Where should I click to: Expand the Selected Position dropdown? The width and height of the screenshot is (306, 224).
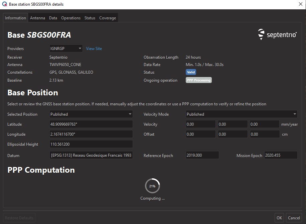coord(91,114)
